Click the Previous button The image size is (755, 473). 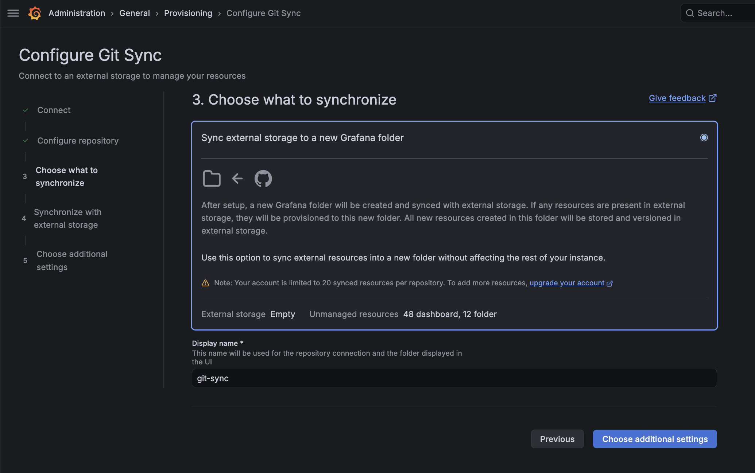(x=557, y=439)
